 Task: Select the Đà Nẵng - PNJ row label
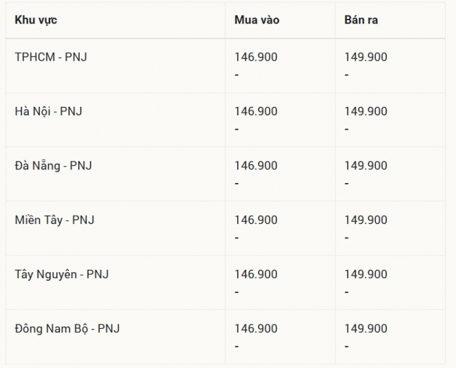click(x=53, y=165)
